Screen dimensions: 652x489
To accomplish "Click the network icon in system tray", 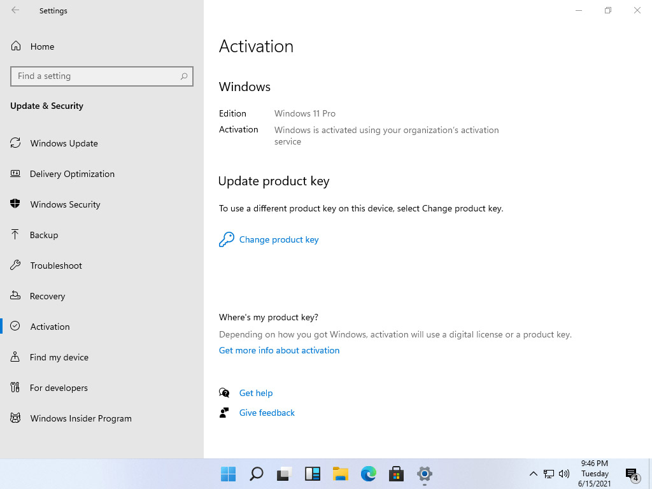I will coord(549,474).
